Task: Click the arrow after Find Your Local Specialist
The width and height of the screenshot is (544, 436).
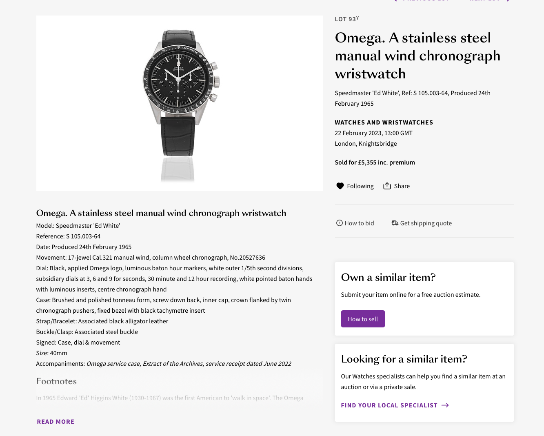Action: [445, 405]
